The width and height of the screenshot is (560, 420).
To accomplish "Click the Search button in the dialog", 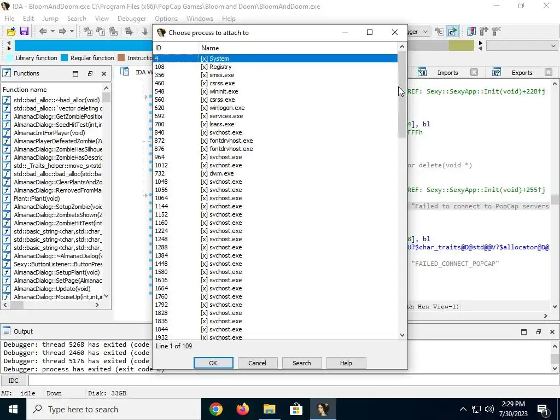I will click(302, 363).
